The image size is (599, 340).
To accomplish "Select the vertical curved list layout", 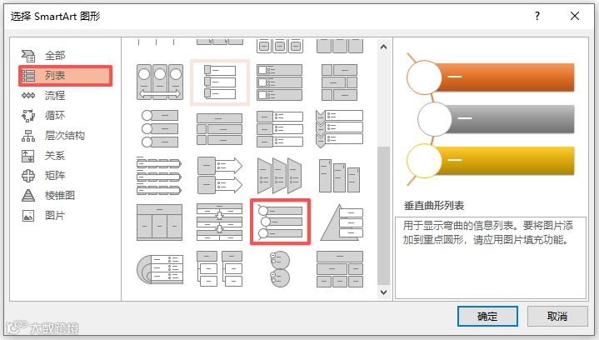I will (x=281, y=222).
